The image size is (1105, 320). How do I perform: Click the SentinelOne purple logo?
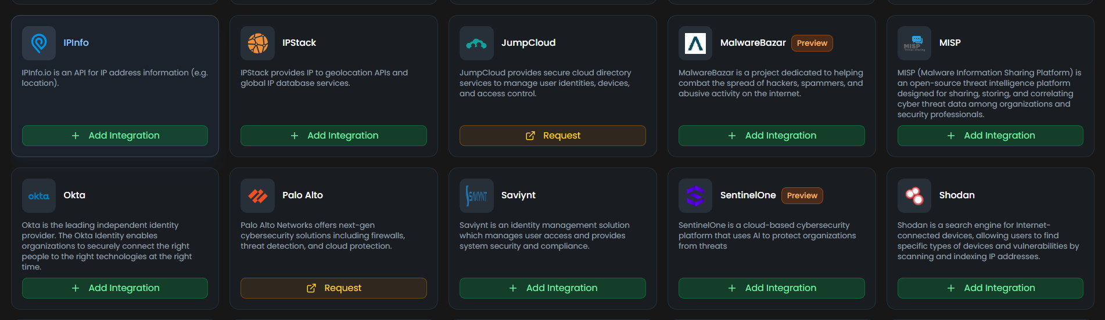pos(695,195)
